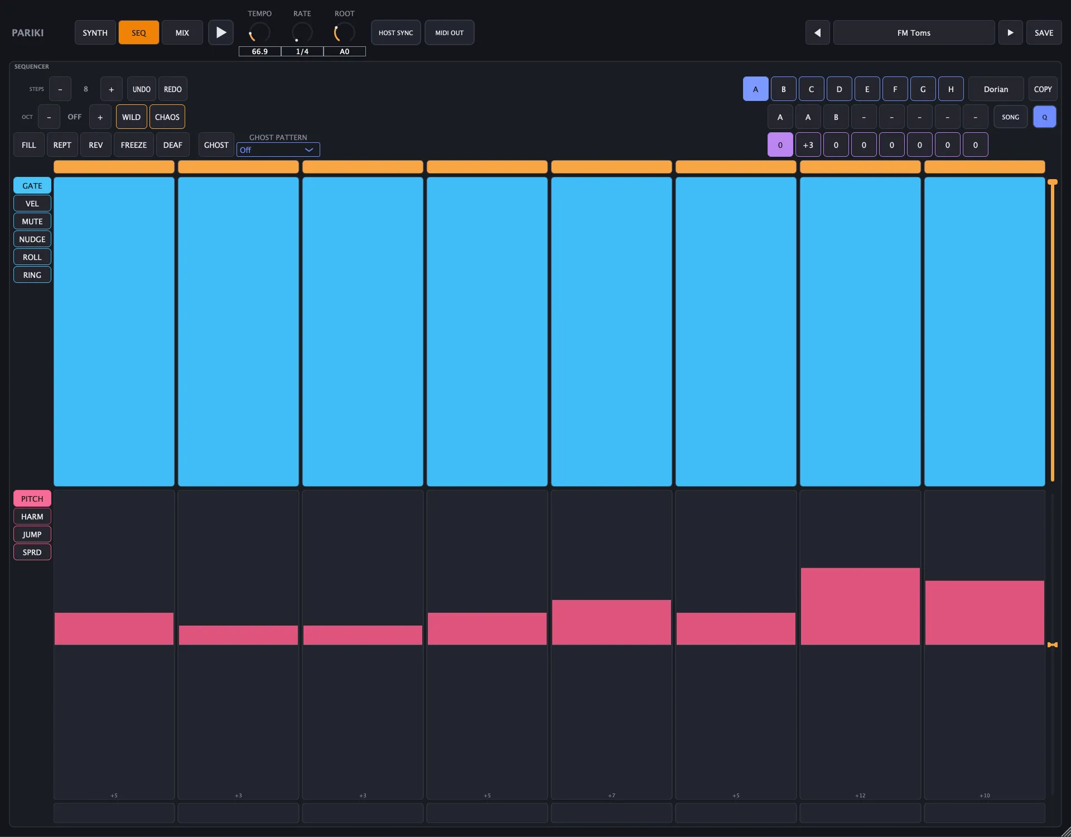Select the ROLL lane
This screenshot has height=837, width=1071.
click(x=32, y=257)
